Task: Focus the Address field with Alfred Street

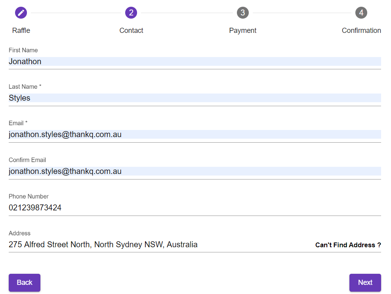Action: click(x=158, y=244)
